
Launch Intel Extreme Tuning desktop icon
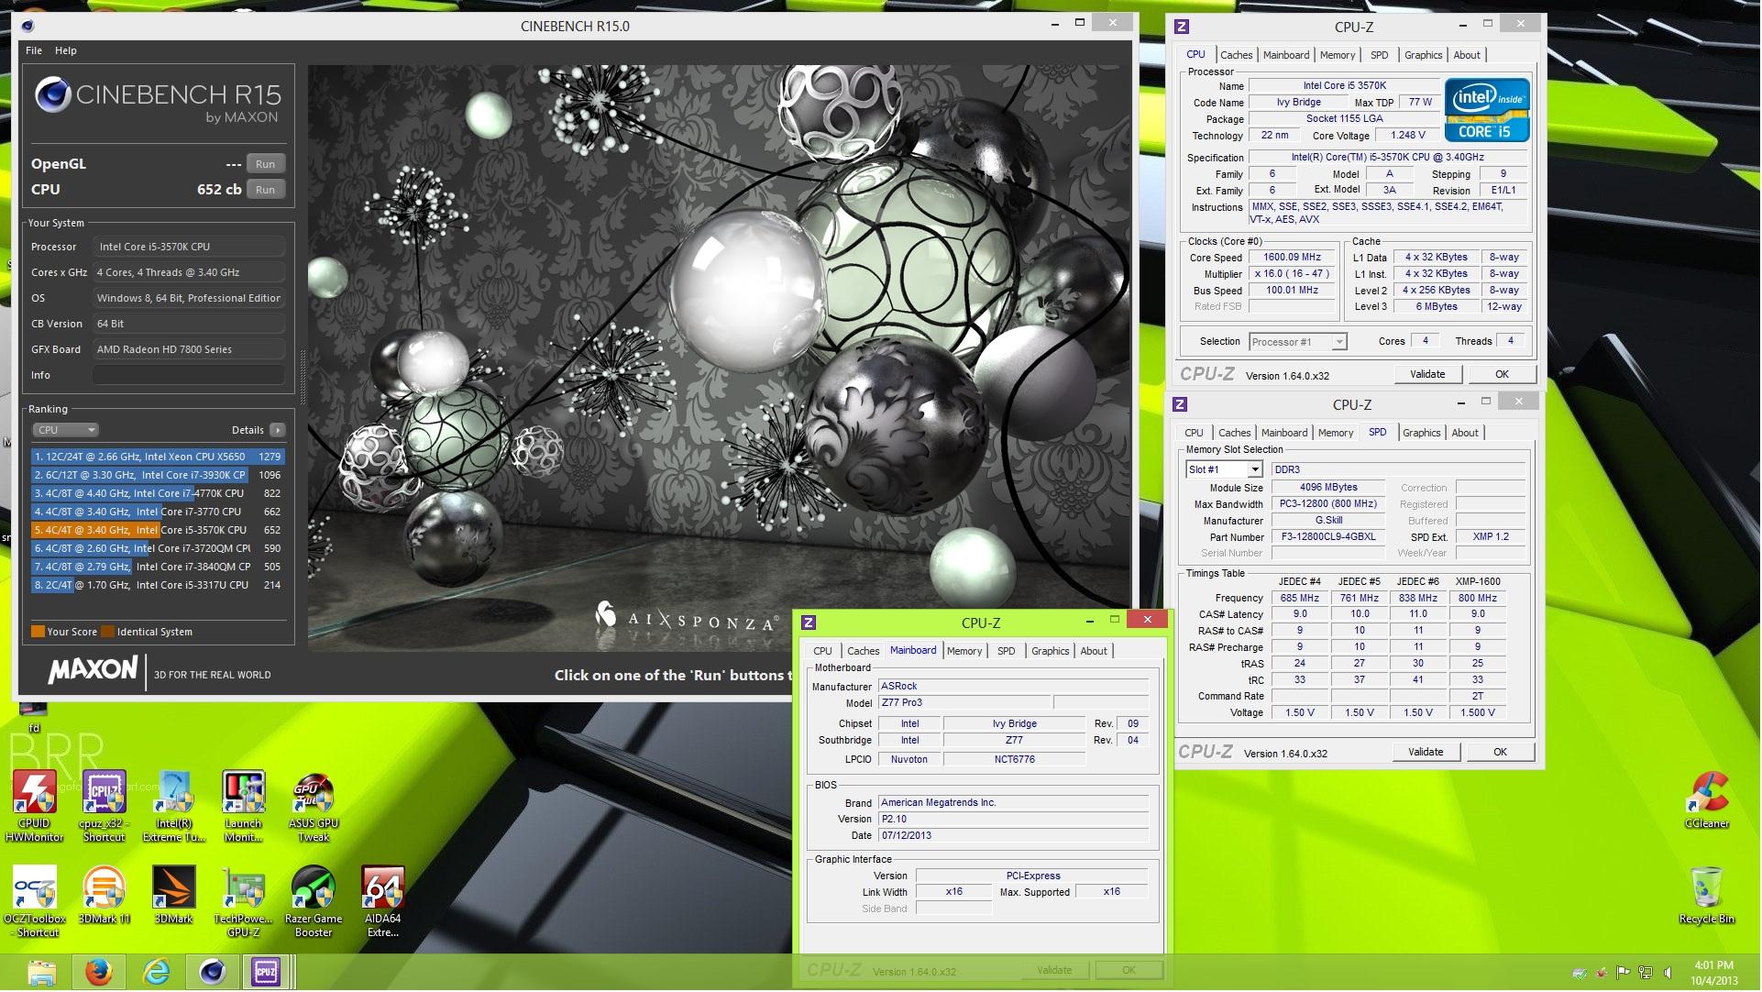[x=174, y=807]
